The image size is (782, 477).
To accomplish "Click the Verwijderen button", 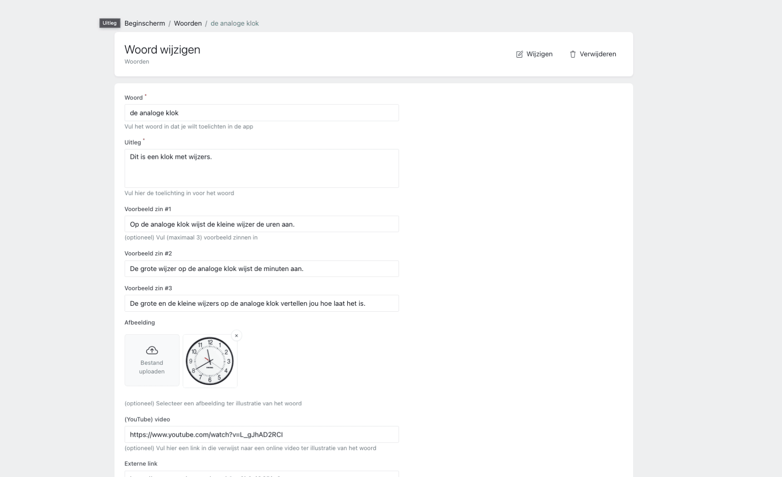I will [x=593, y=54].
